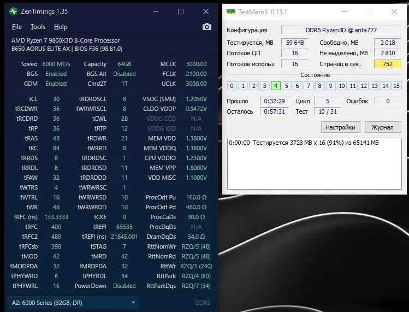The image size is (409, 312).
Task: Expand the A2: 6000 Series module dropdown
Action: [73, 303]
